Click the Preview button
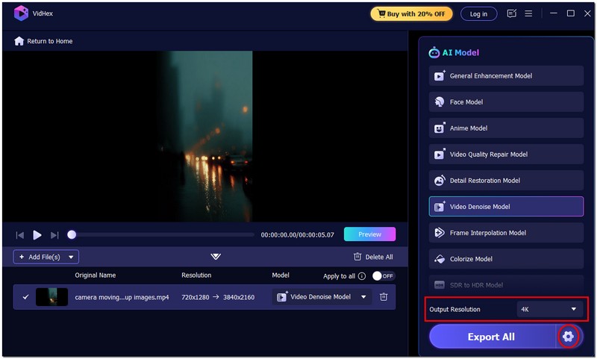This screenshot has height=359, width=597. pos(369,234)
